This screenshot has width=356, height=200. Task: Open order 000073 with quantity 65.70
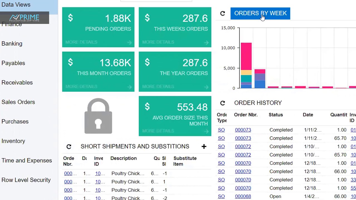pos(243,138)
